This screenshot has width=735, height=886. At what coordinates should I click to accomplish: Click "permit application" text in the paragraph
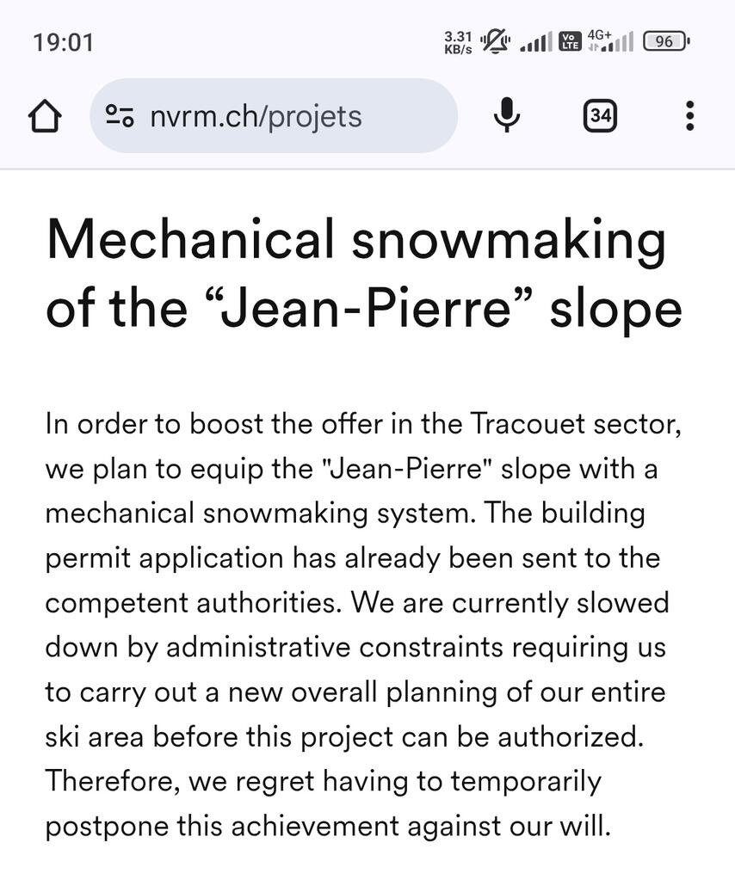pos(164,558)
